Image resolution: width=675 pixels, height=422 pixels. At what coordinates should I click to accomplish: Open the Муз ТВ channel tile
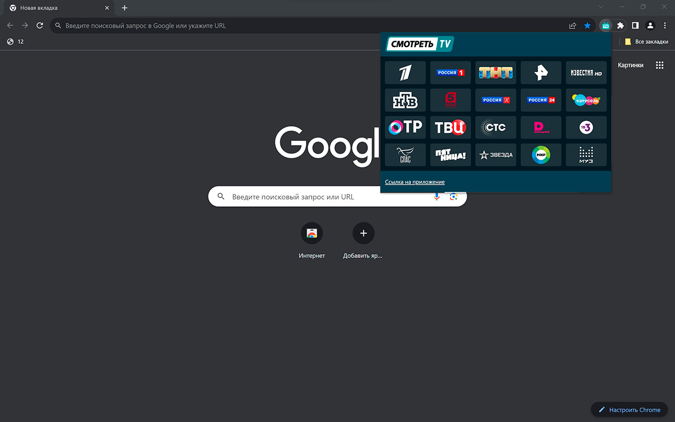tap(586, 155)
